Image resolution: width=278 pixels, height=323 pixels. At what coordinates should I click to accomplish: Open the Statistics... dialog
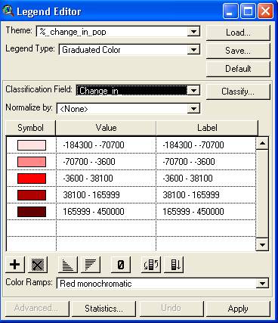click(103, 309)
